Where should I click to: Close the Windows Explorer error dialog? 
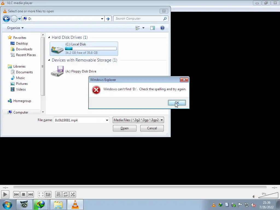[x=184, y=80]
